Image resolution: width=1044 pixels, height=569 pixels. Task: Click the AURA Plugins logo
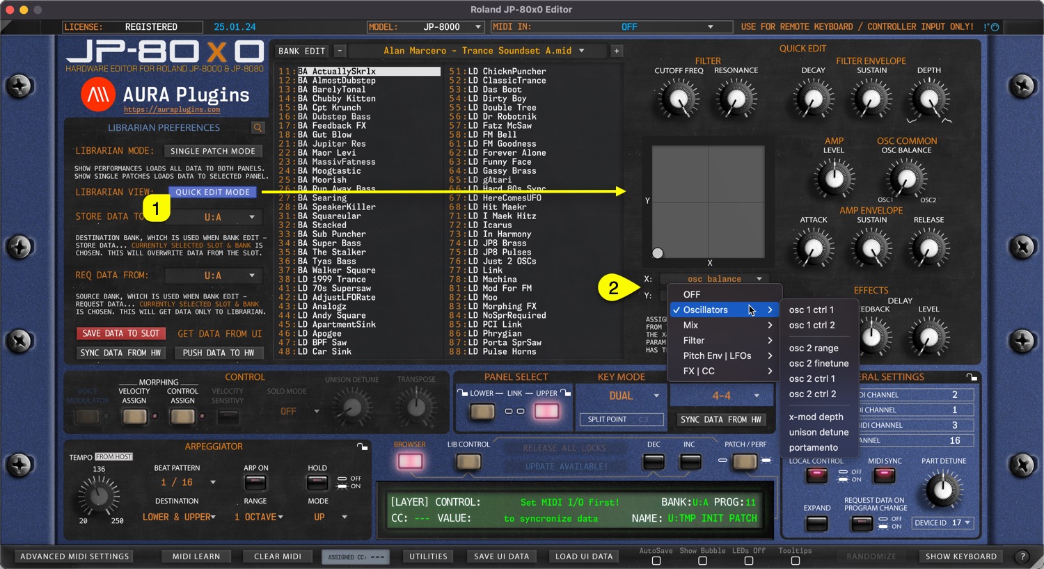click(x=98, y=95)
